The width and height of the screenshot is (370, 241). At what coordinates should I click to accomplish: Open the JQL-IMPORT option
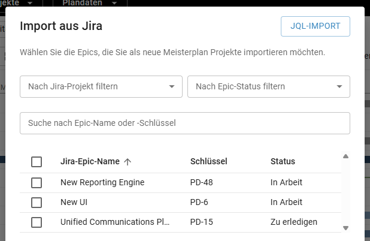[x=316, y=26]
